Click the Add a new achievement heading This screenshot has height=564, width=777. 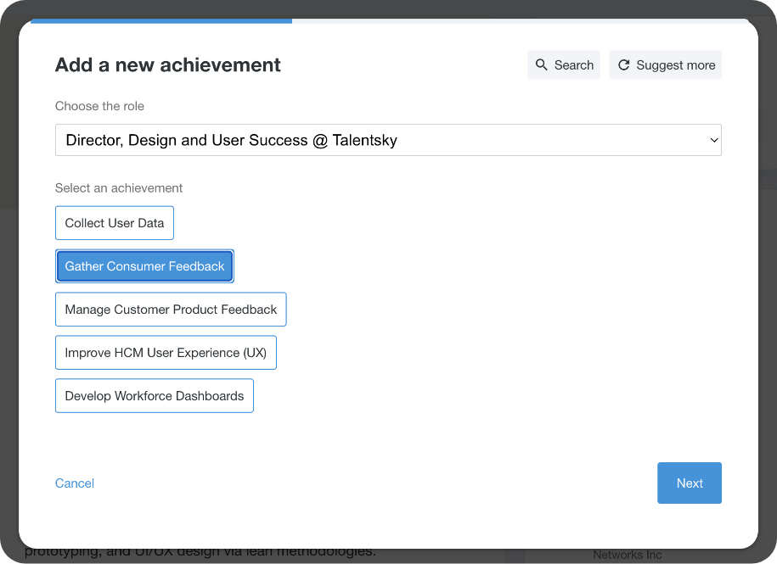[x=167, y=64]
